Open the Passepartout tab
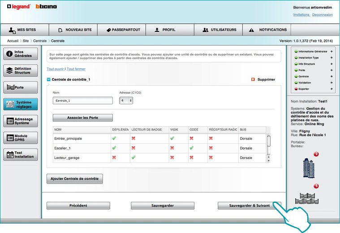The image size is (340, 233). pos(124,30)
